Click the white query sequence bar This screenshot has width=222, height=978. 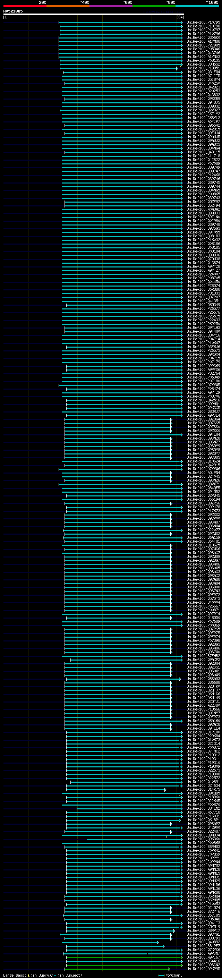pos(93,15)
